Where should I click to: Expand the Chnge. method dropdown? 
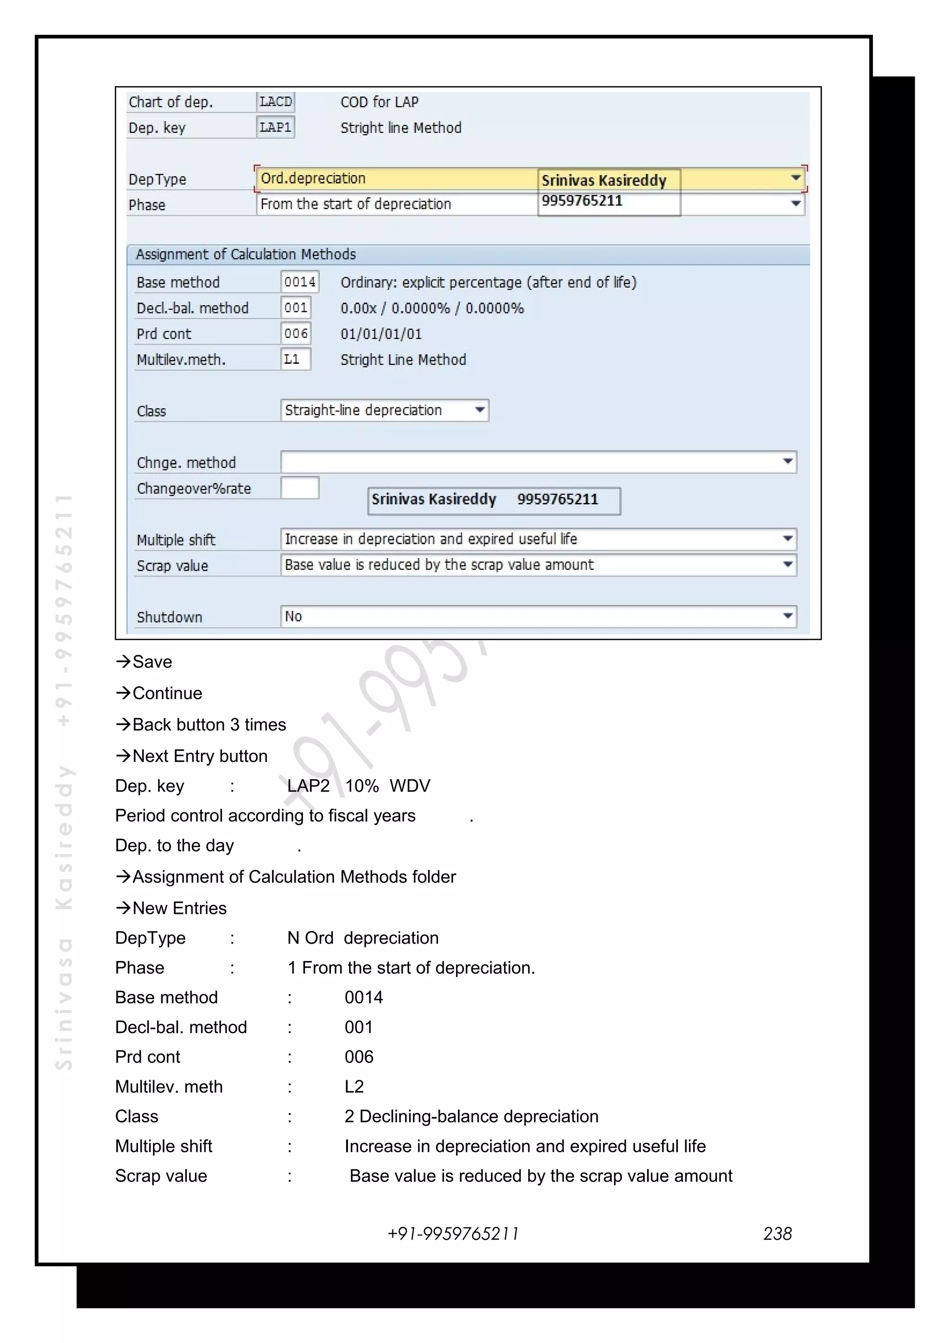[x=788, y=462]
